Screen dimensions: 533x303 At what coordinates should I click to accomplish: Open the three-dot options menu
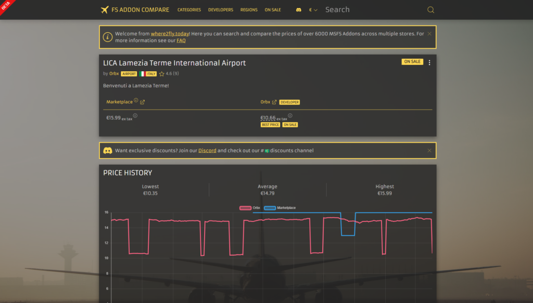click(429, 63)
